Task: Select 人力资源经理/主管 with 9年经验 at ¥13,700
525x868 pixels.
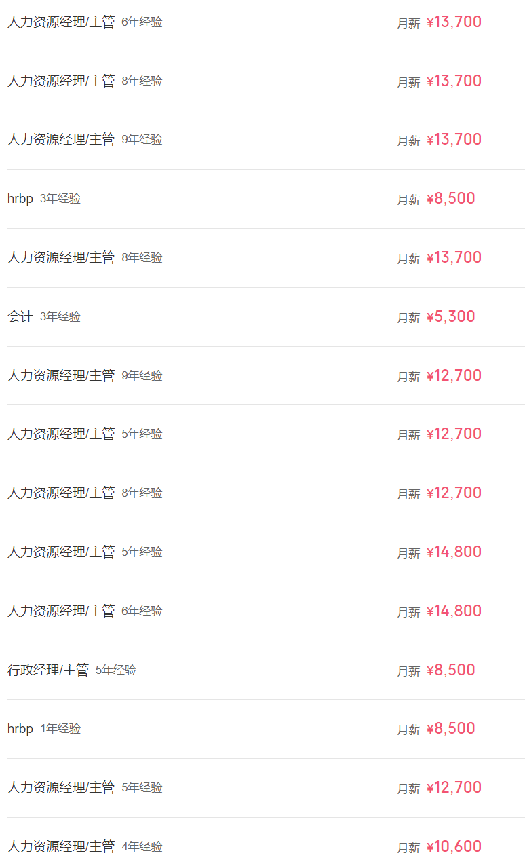Action: click(x=61, y=140)
